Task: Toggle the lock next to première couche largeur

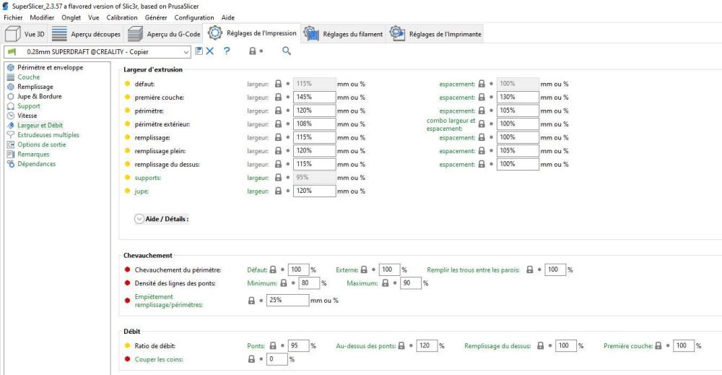Action: click(x=278, y=98)
